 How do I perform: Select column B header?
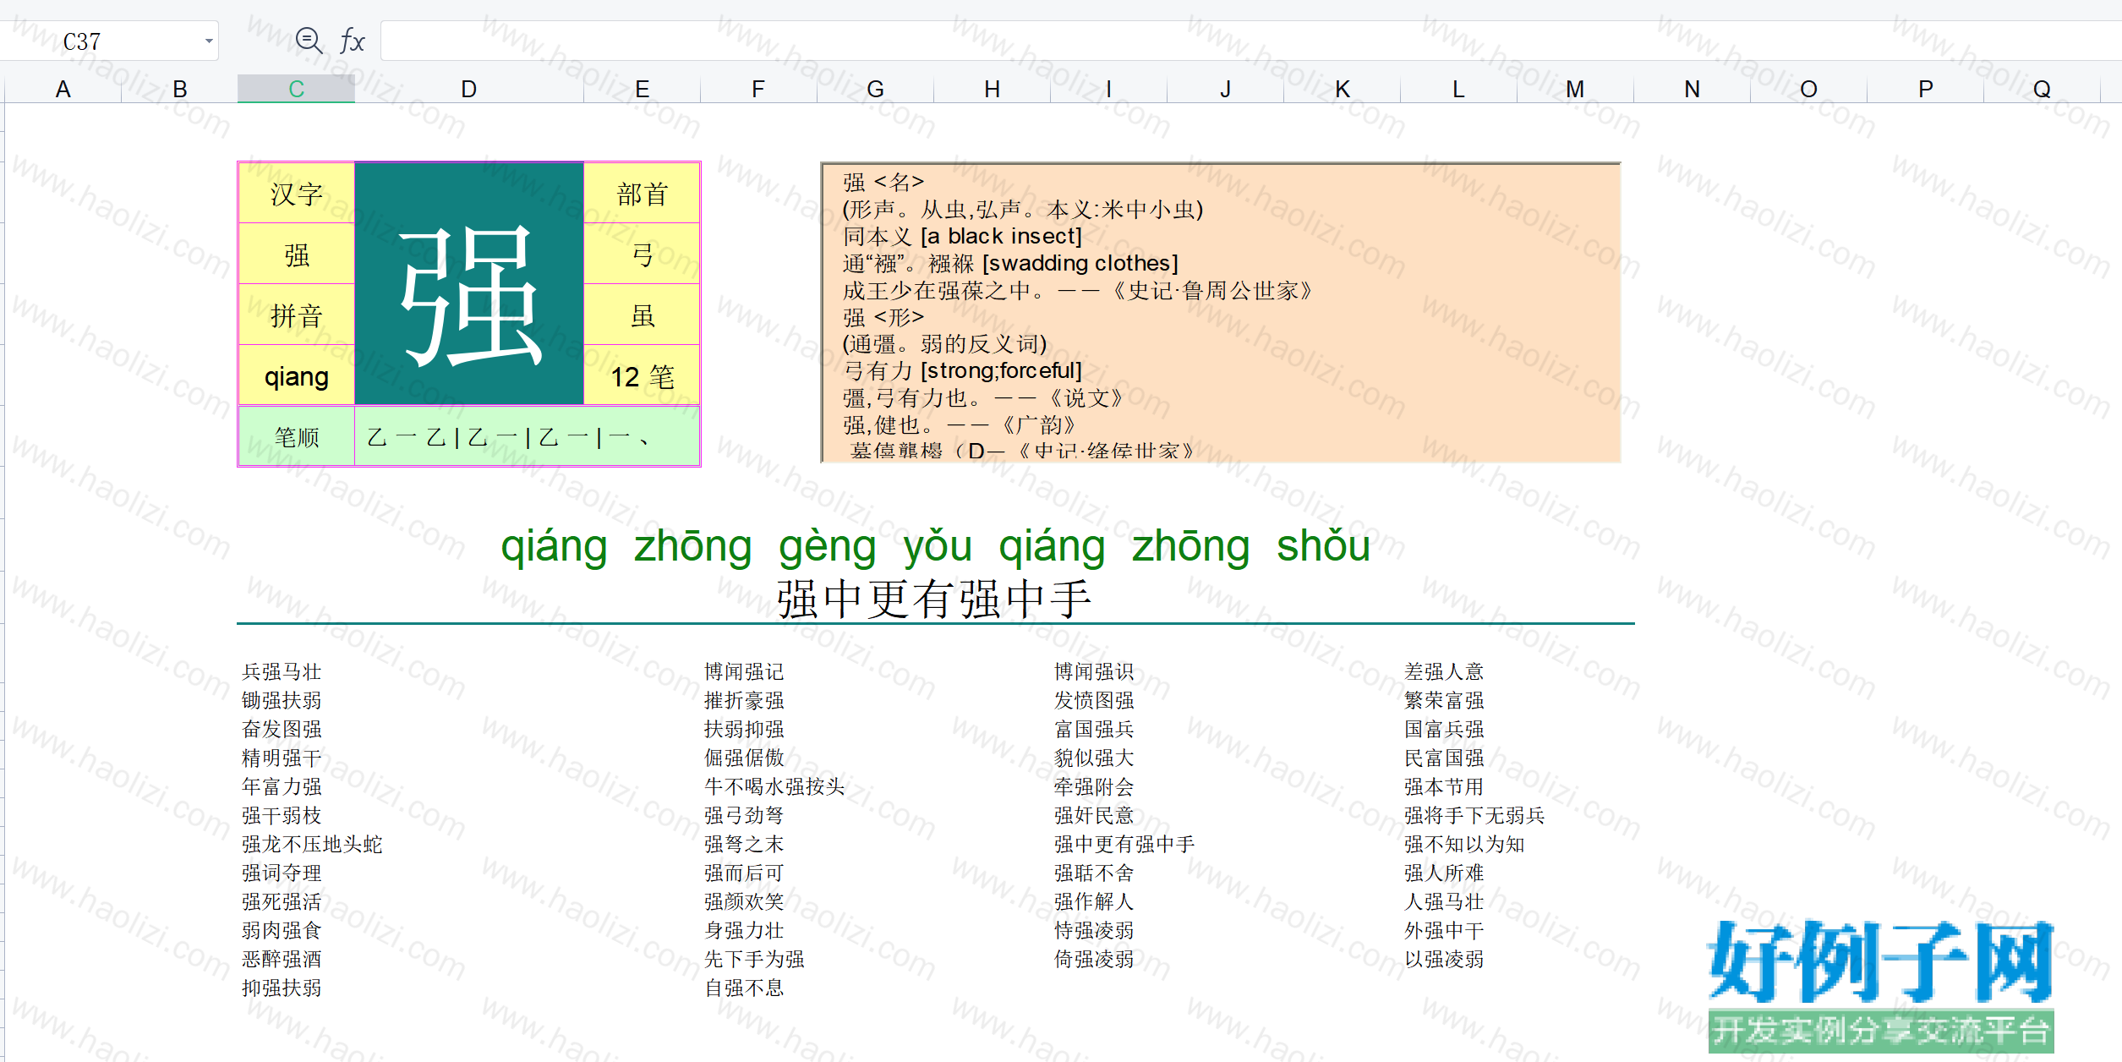[179, 89]
